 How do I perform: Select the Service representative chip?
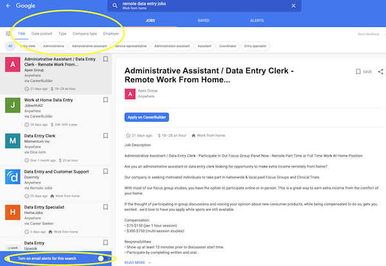coord(131,46)
